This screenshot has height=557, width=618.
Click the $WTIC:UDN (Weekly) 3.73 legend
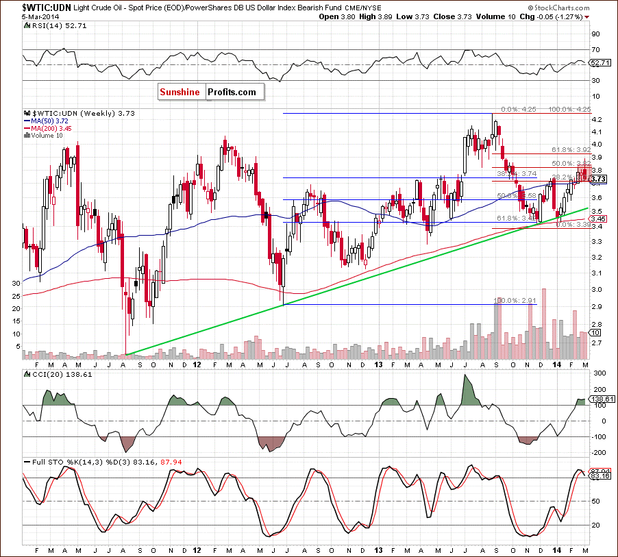pos(83,113)
